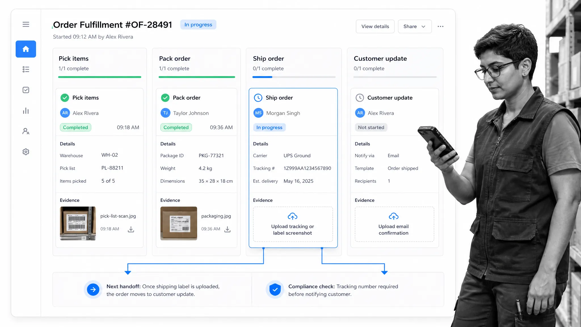Click the Ship order progress bar
Viewport: 581px width, 327px height.
click(x=294, y=77)
